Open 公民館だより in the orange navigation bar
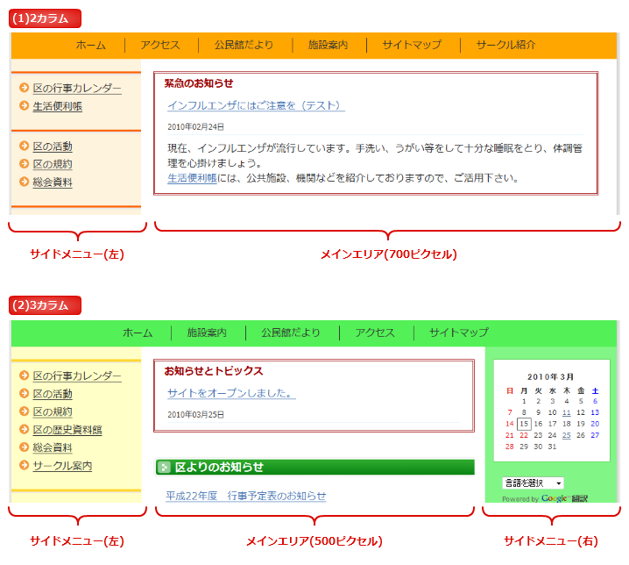Image resolution: width=629 pixels, height=565 pixels. coord(244,45)
